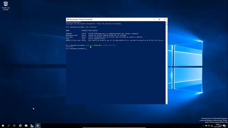Open the taskbar clock and date
Viewport: 228px width, 128px height.
click(x=218, y=126)
